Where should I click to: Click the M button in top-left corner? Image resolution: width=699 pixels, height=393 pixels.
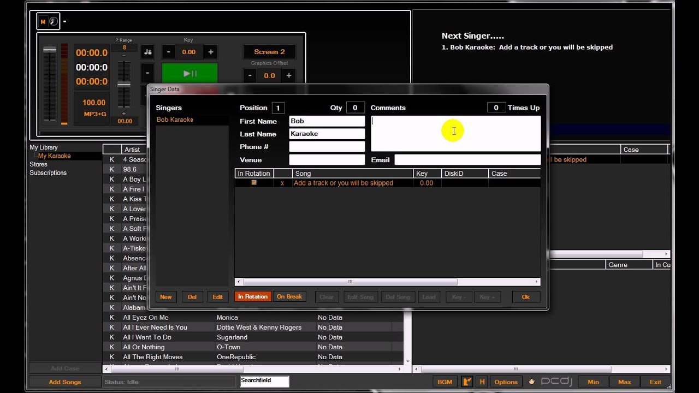[43, 22]
